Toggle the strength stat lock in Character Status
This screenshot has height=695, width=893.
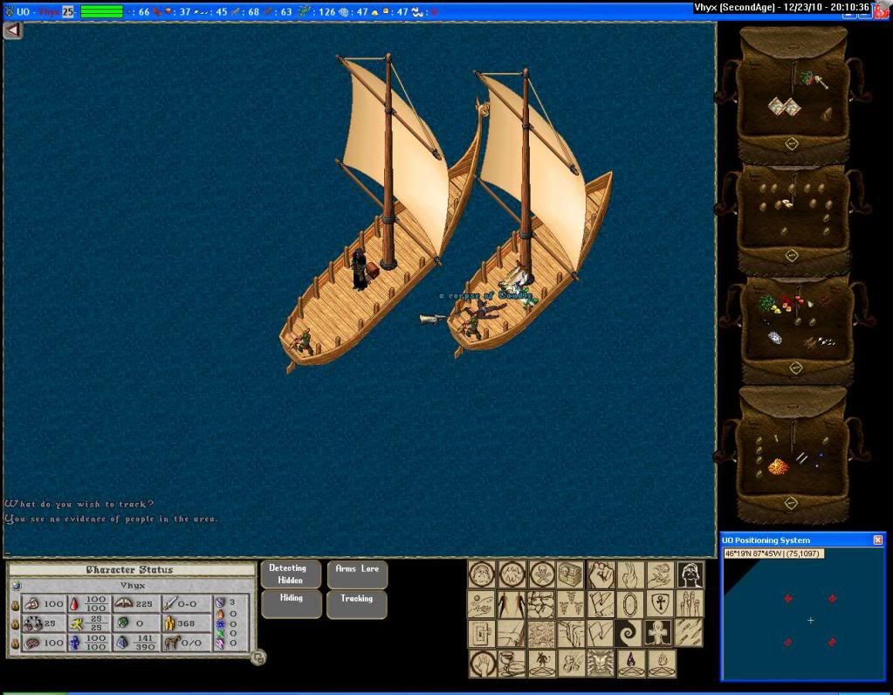16,604
